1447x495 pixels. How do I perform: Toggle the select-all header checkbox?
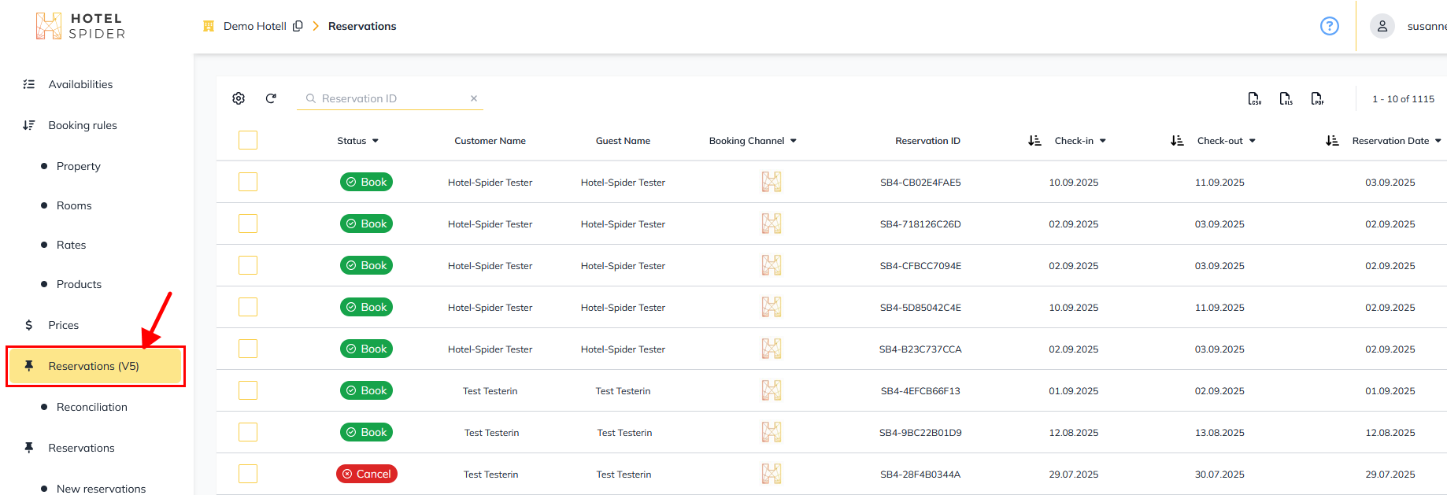click(248, 140)
